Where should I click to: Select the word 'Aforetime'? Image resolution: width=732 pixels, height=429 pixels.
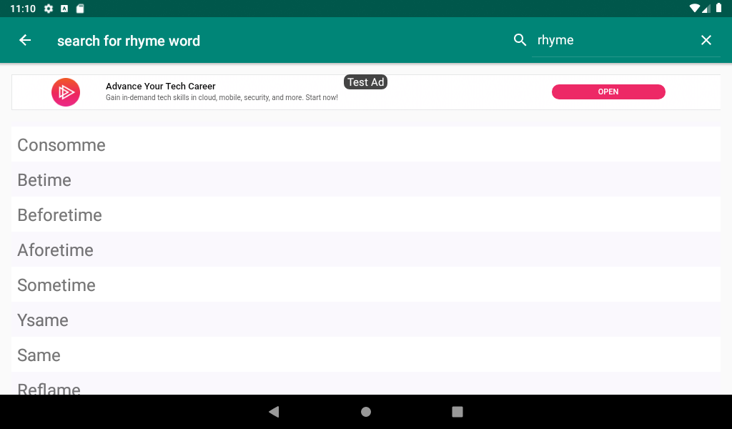click(x=366, y=250)
